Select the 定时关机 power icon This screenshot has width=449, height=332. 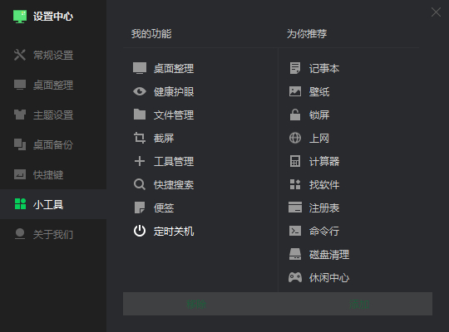140,231
